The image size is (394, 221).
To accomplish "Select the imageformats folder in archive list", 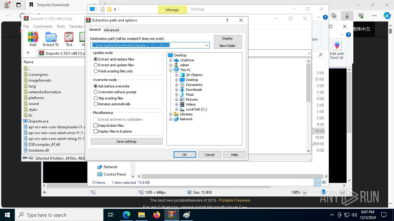I will pos(37,80).
